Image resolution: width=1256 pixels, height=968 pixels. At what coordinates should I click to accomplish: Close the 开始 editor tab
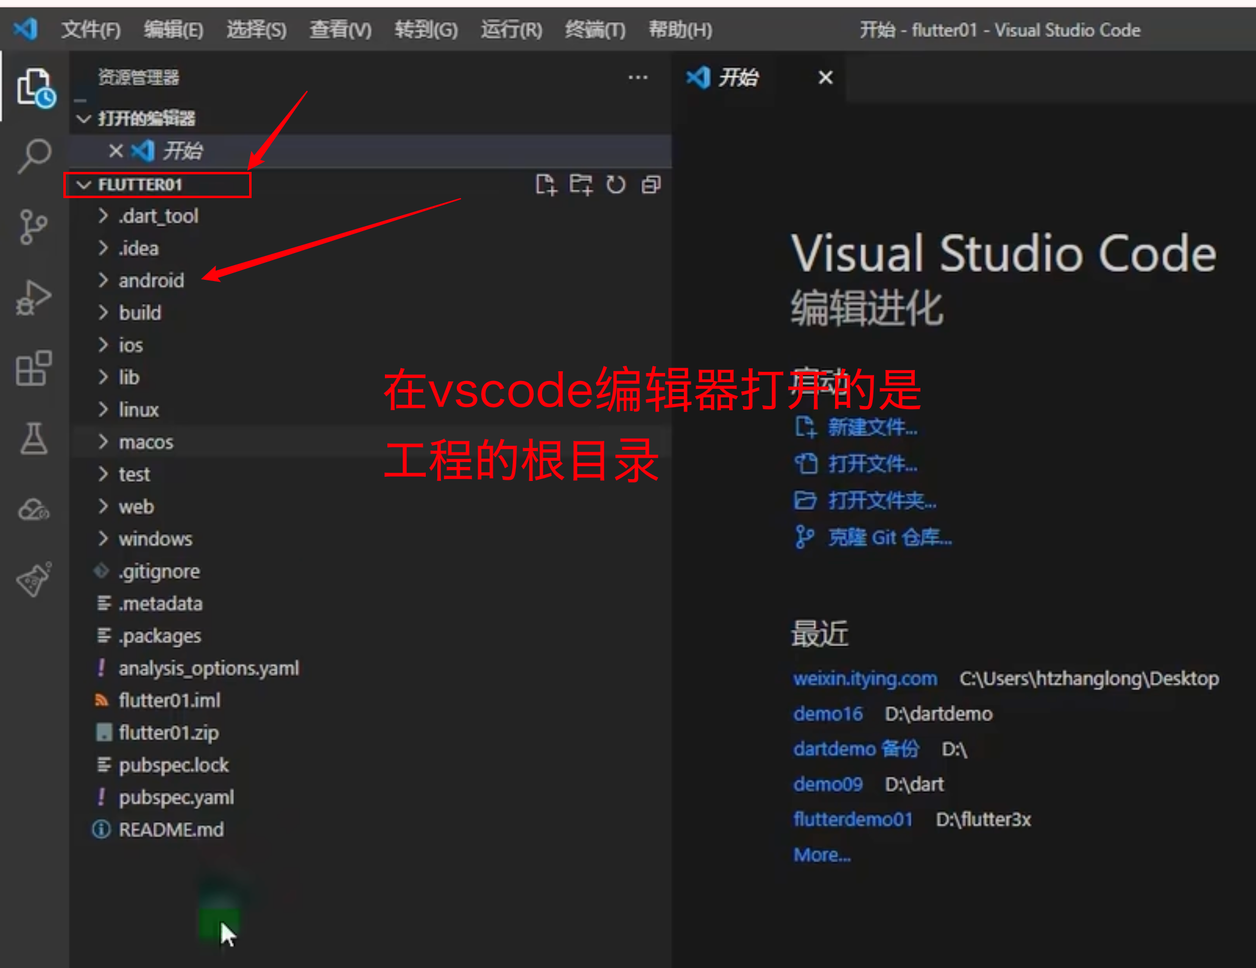825,77
